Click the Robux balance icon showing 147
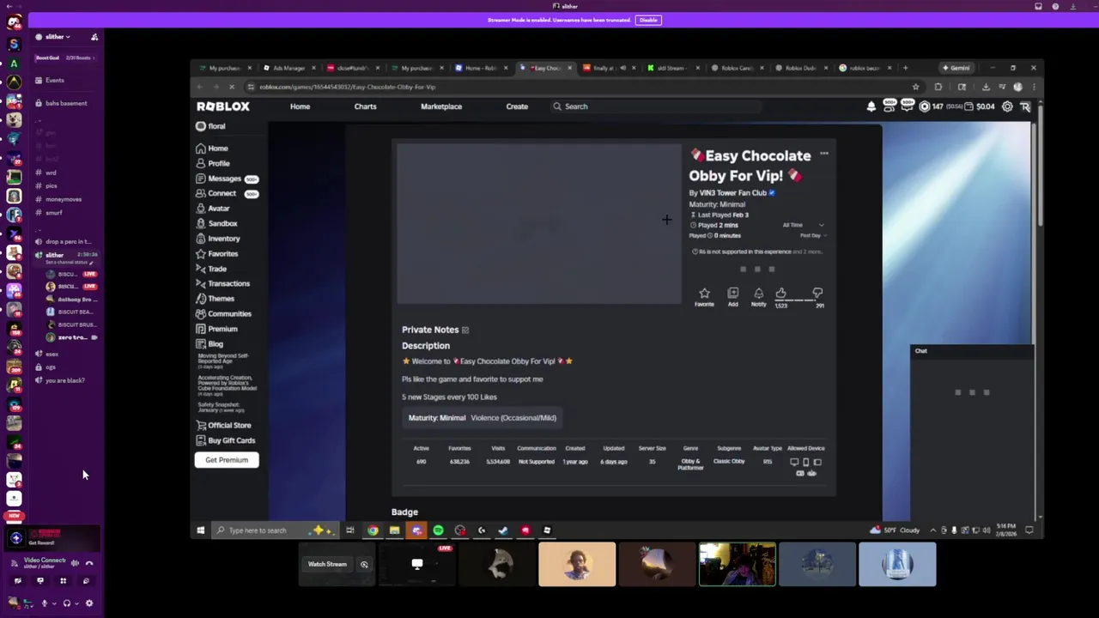 pyautogui.click(x=925, y=106)
